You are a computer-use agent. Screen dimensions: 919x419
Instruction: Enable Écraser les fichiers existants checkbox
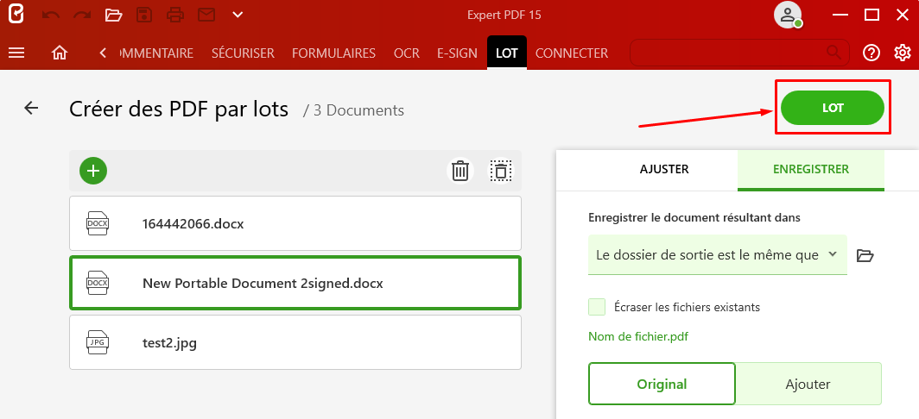click(597, 307)
